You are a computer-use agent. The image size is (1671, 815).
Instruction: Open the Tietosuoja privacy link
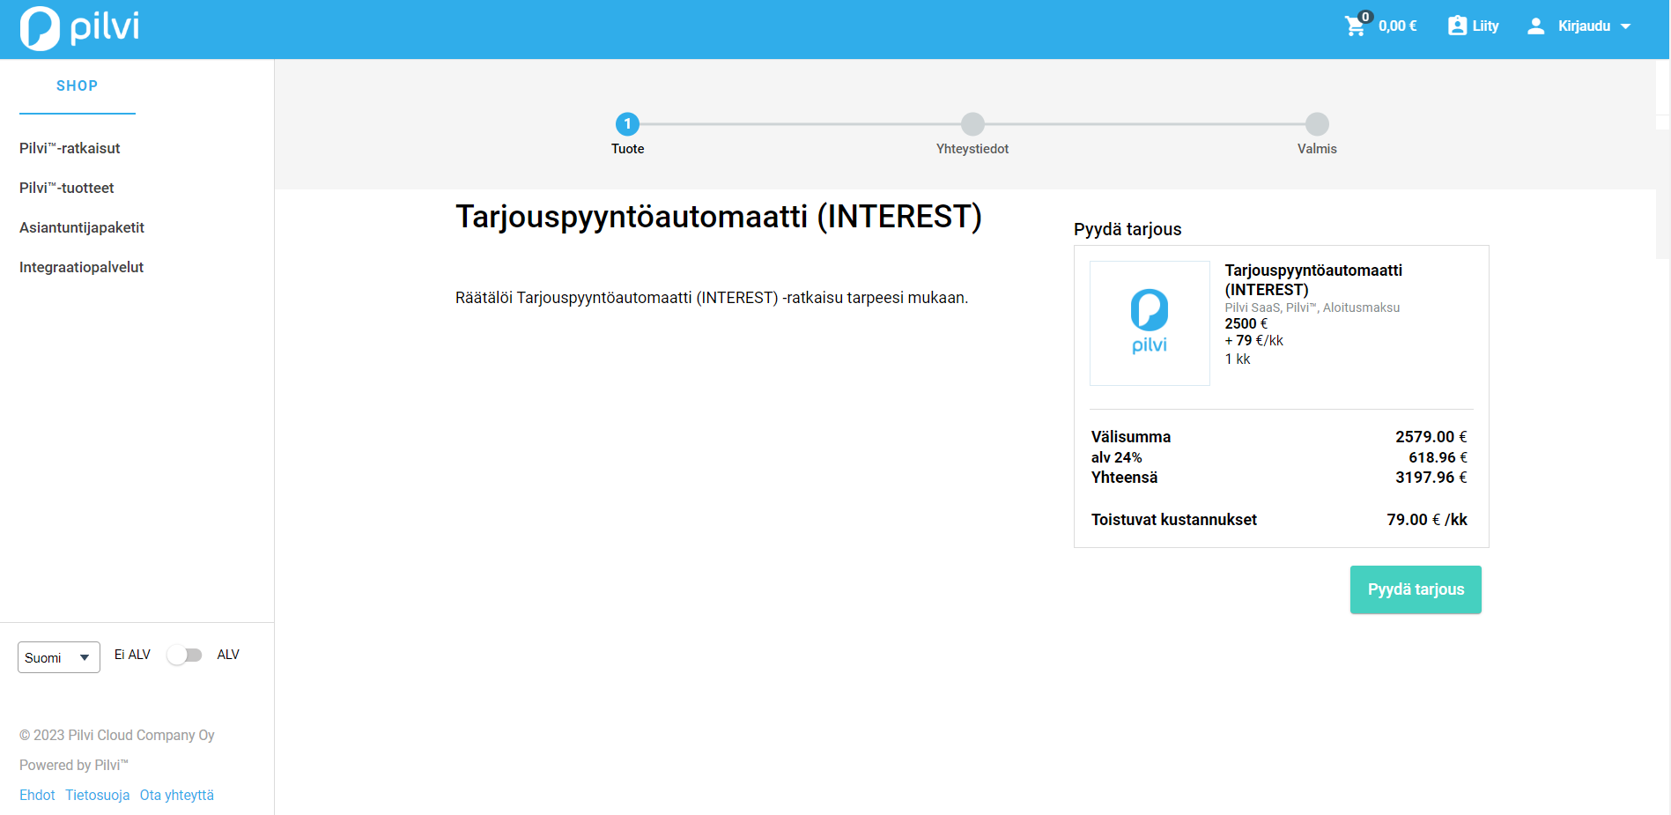98,795
